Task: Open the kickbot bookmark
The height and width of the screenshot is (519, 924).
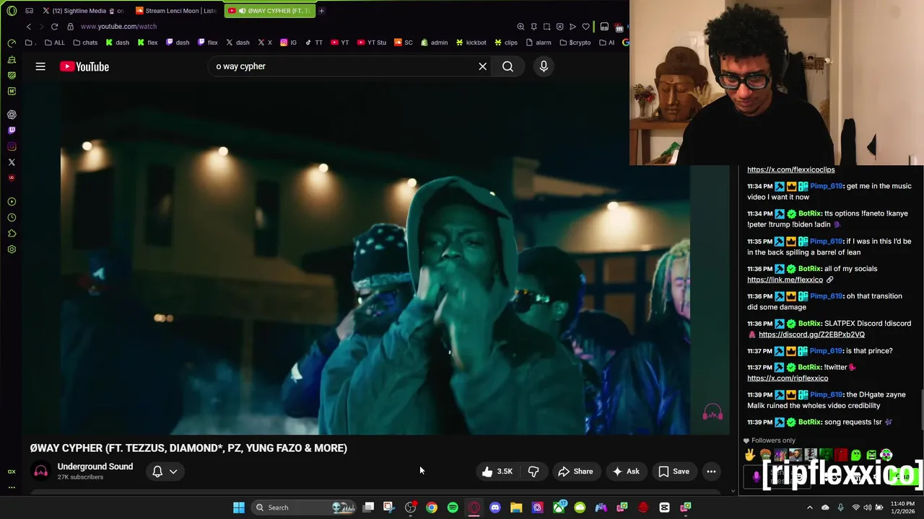Action: [471, 43]
